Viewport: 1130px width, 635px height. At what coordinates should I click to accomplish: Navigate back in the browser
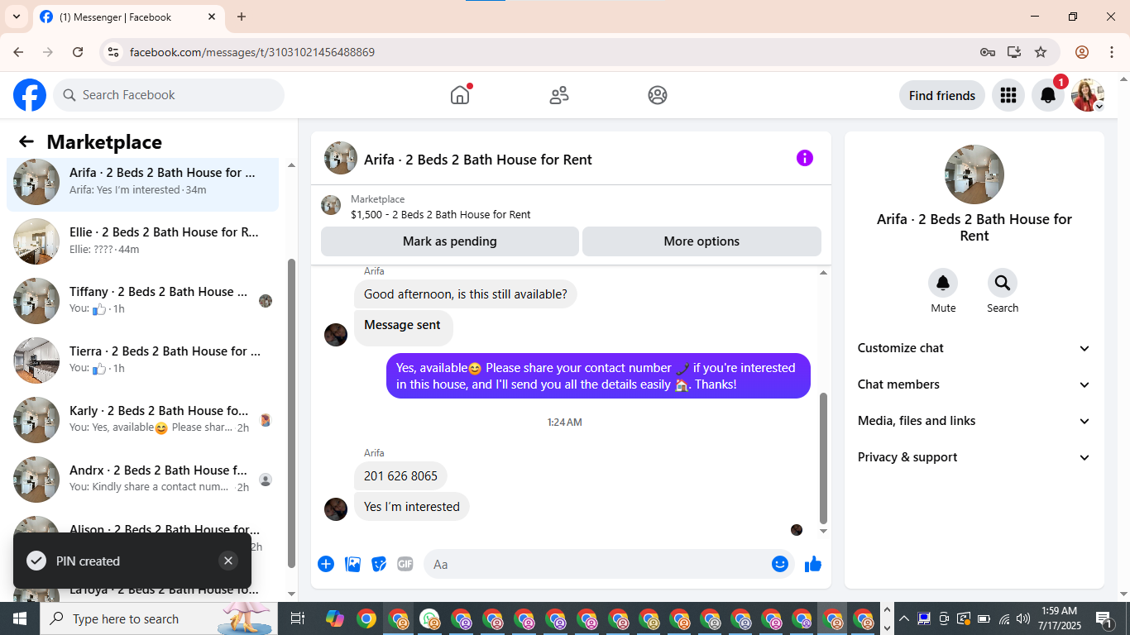[x=18, y=52]
